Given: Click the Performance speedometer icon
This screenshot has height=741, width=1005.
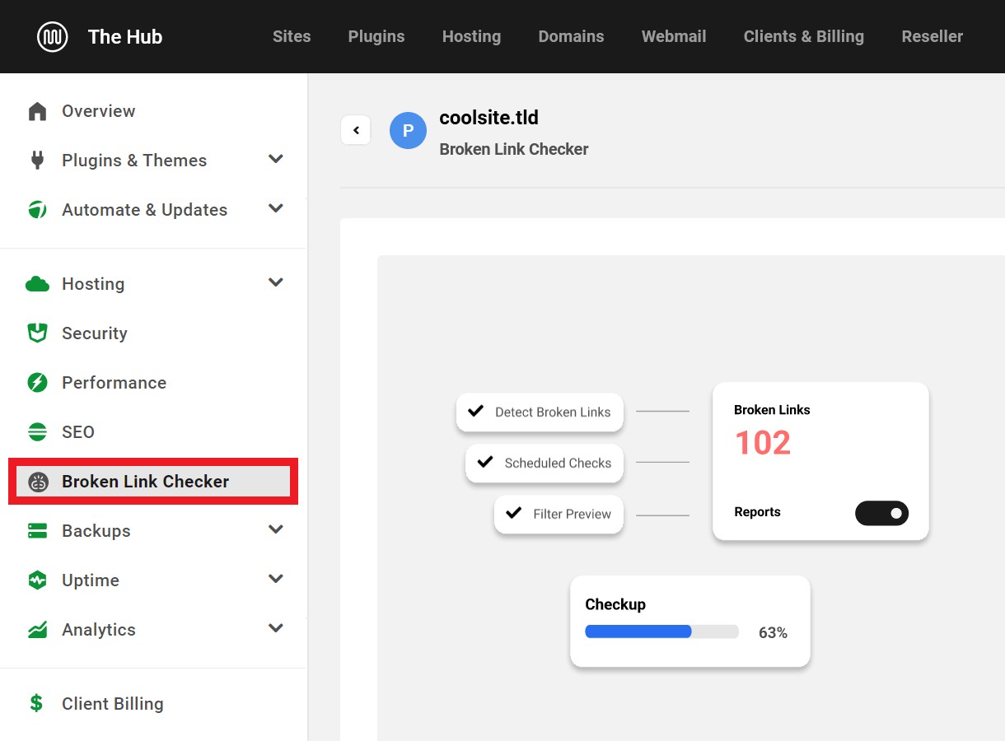Looking at the screenshot, I should 37,382.
